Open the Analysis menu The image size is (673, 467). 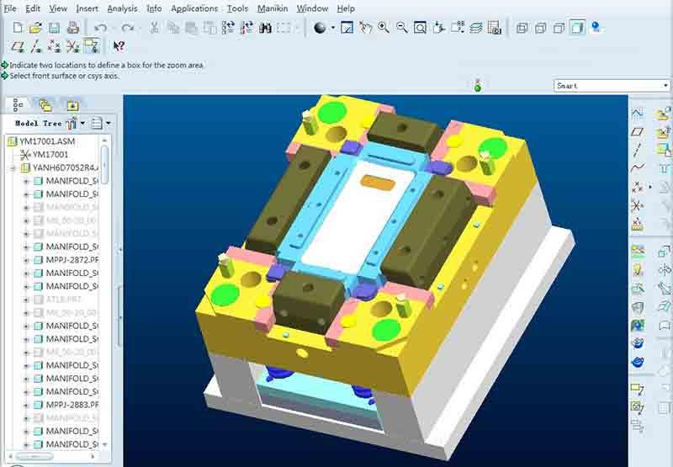pyautogui.click(x=122, y=8)
